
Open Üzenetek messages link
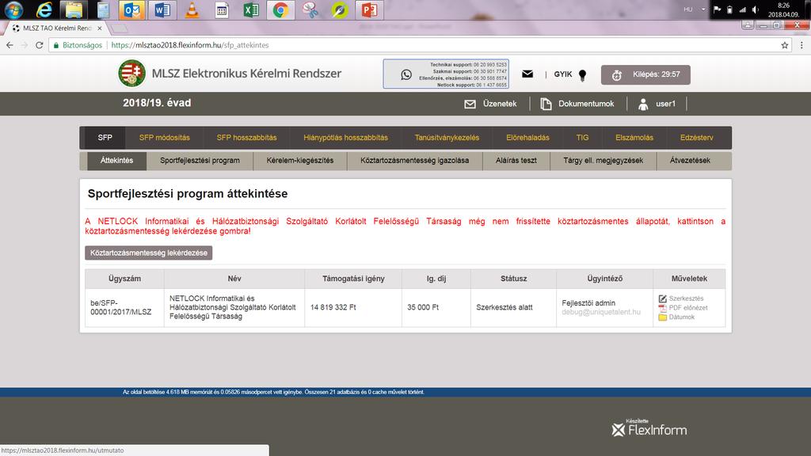tap(490, 104)
